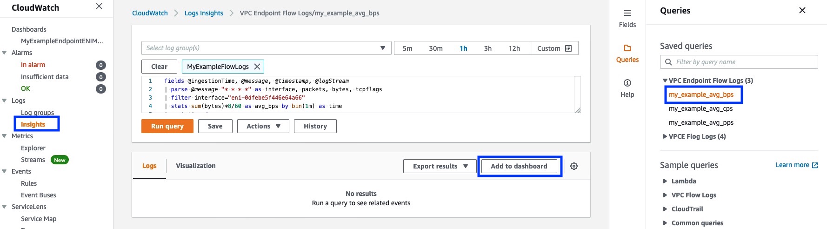Select the 12h time range option
Image resolution: width=827 pixels, height=229 pixels.
(514, 48)
